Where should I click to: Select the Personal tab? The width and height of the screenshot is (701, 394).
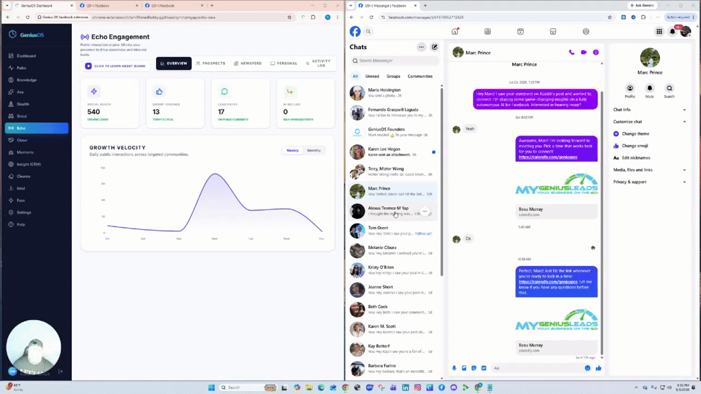284,64
